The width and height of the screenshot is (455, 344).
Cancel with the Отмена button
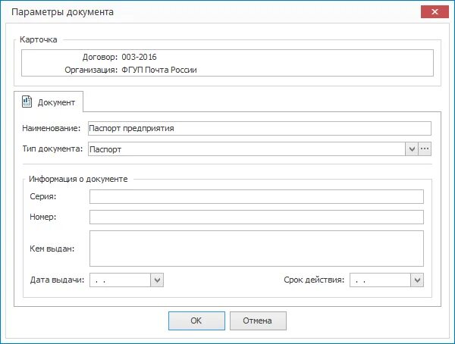pyautogui.click(x=258, y=321)
